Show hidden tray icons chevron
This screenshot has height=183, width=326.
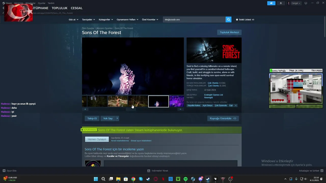(285, 179)
